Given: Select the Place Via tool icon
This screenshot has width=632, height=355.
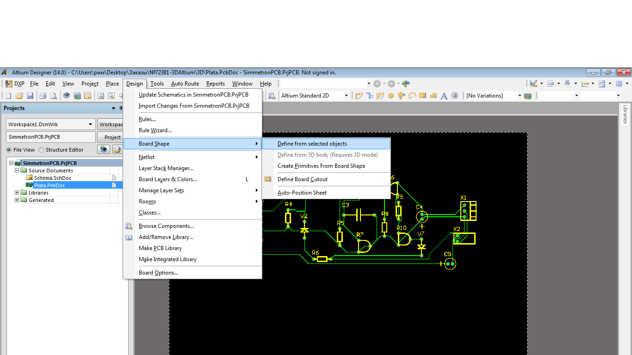Looking at the screenshot, I should [x=401, y=96].
